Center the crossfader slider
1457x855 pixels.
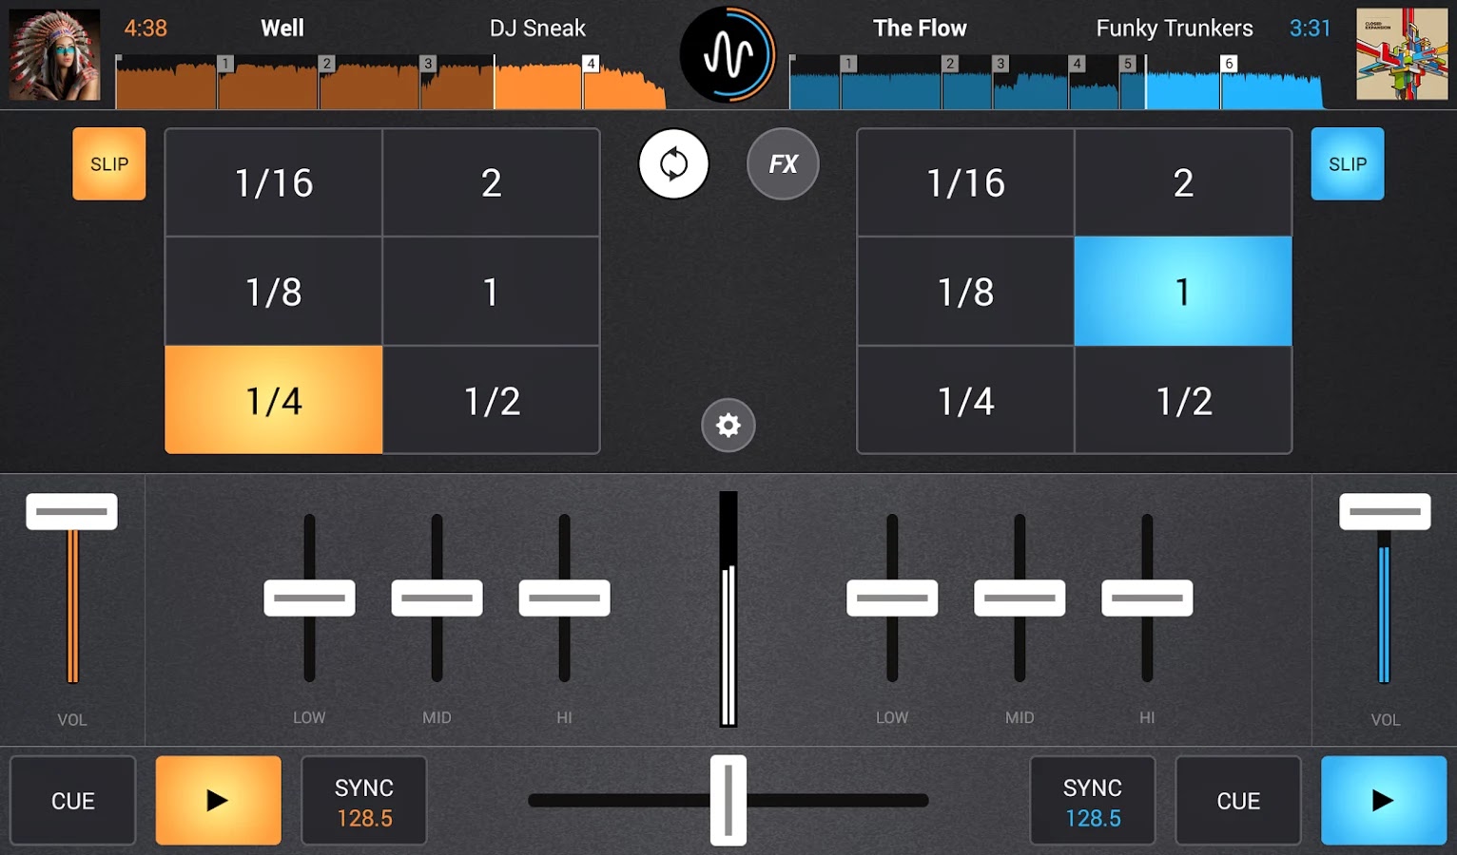coord(728,800)
